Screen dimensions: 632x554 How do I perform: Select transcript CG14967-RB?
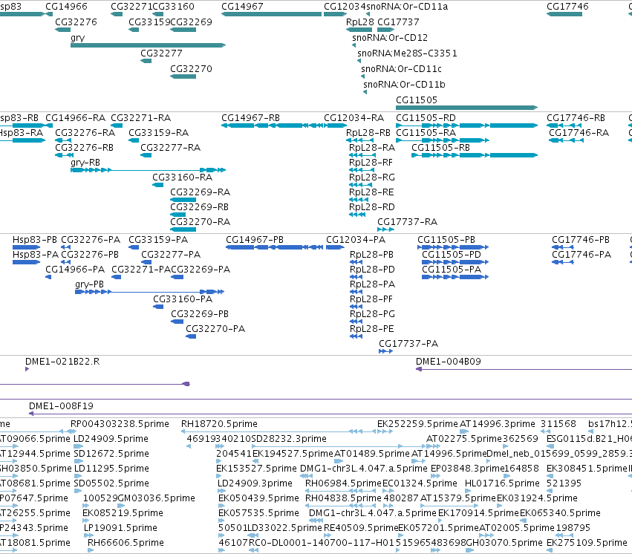[x=250, y=118]
